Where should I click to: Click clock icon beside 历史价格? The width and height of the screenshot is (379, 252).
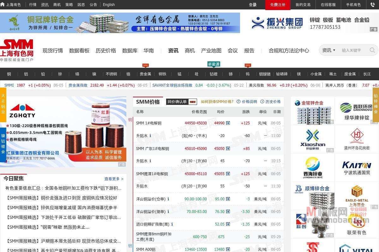[x=262, y=102]
